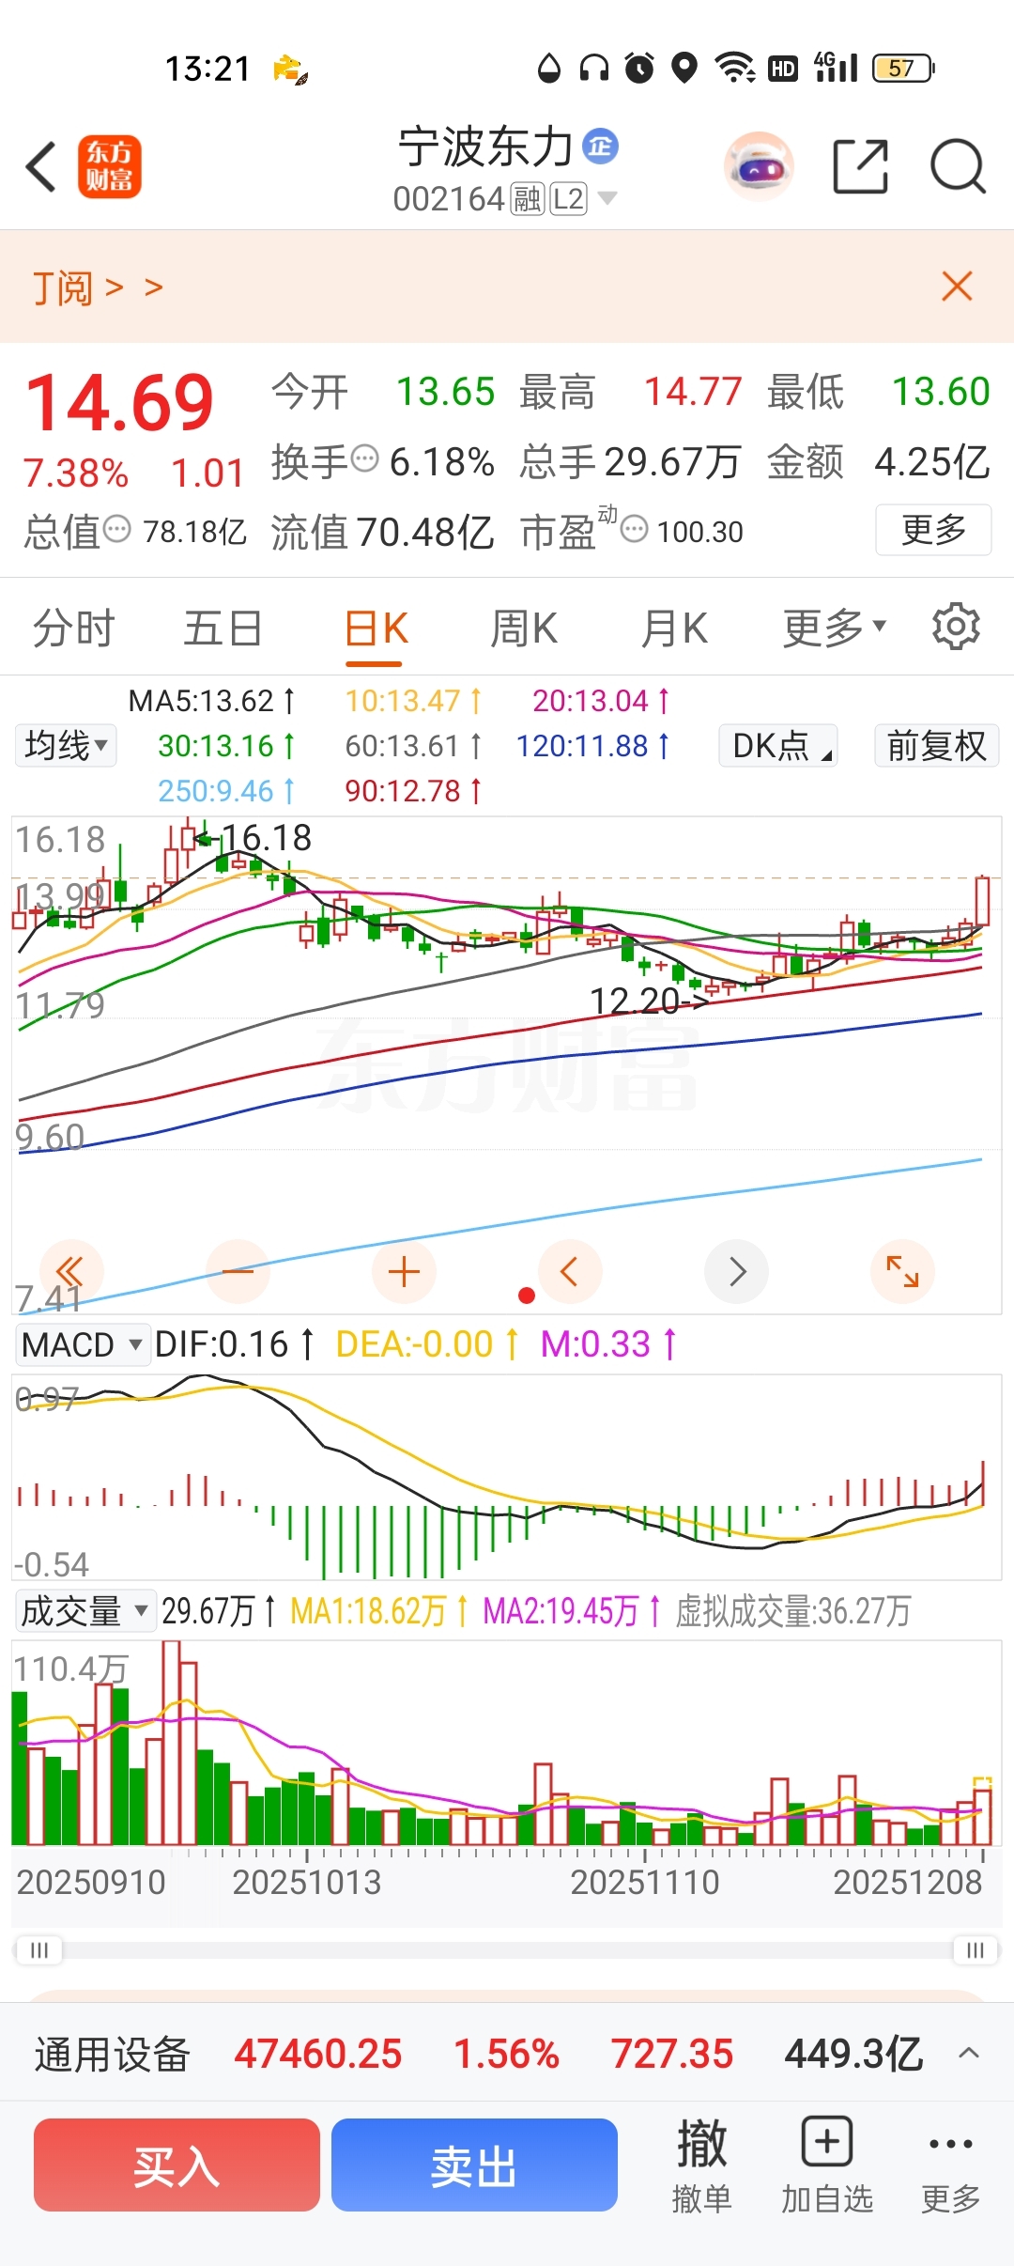The height and width of the screenshot is (2266, 1014).
Task: Tap the 买入 buy button
Action: (177, 2165)
